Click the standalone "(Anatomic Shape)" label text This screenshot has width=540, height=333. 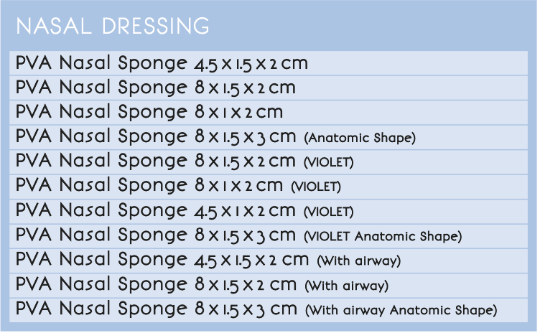click(x=360, y=138)
